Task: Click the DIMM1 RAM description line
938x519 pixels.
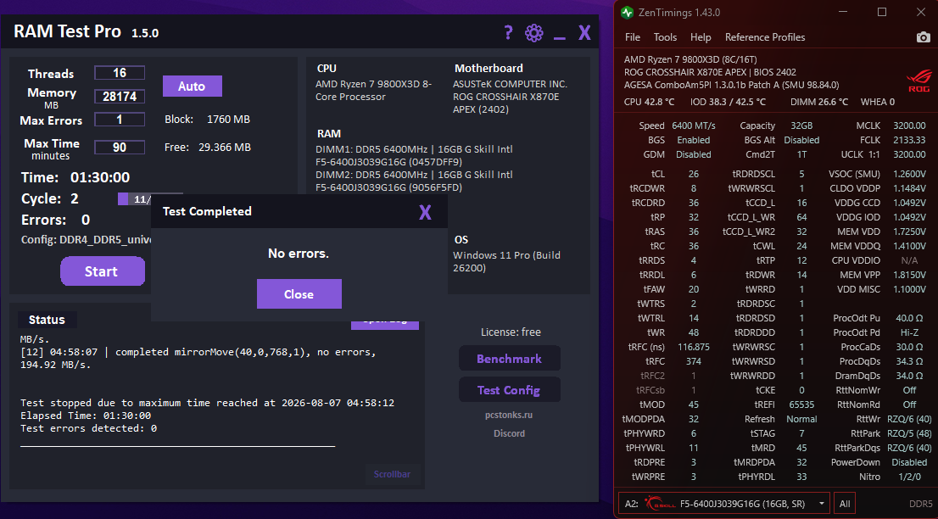Action: 414,155
